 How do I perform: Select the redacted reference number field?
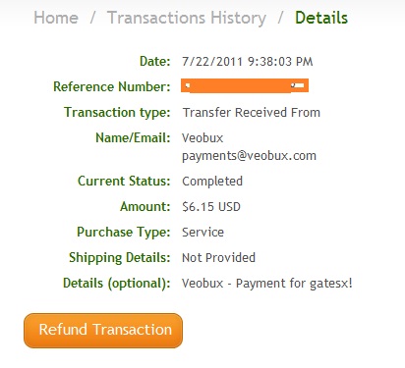click(245, 85)
